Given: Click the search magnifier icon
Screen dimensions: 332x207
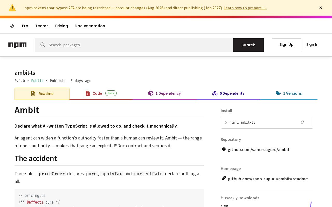Looking at the screenshot, I should pos(43,45).
